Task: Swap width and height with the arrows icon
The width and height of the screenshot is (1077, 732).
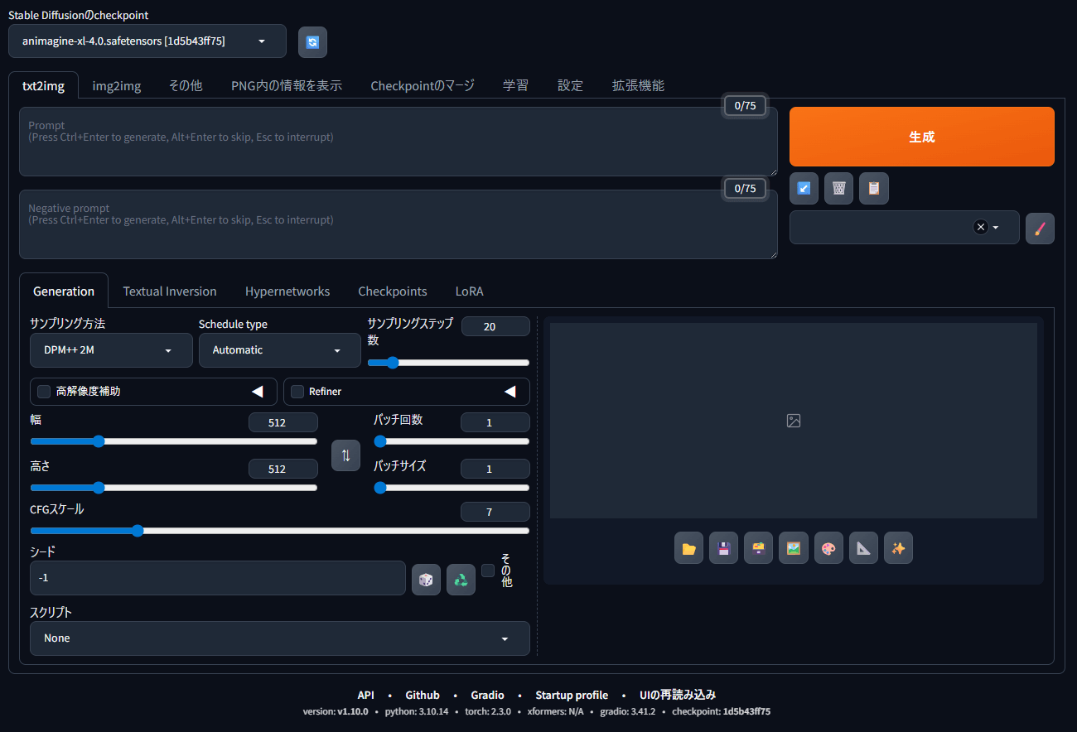Action: tap(345, 455)
